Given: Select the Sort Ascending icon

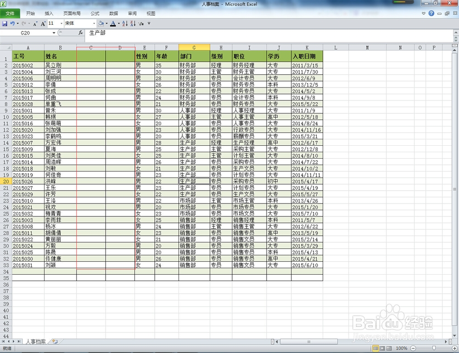Looking at the screenshot, I should 125,23.
